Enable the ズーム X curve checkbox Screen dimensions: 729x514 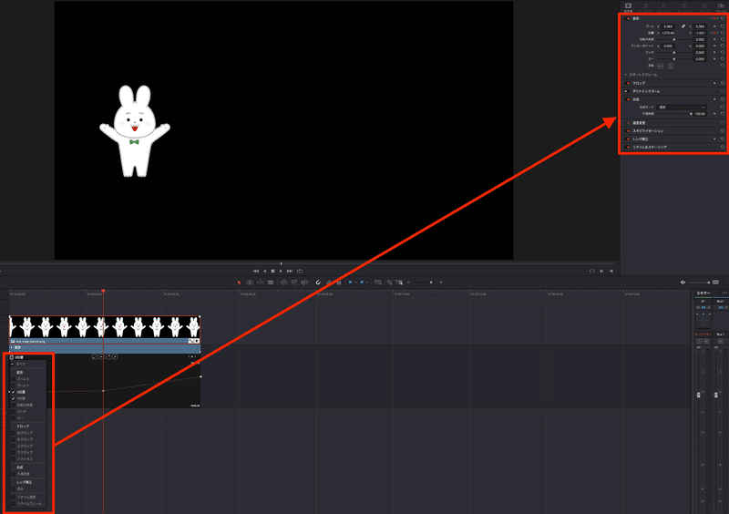[13, 379]
